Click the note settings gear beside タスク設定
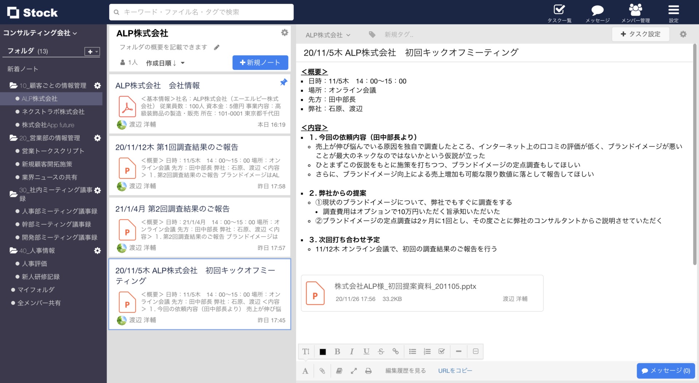Viewport: 699px width, 383px height. pyautogui.click(x=683, y=34)
